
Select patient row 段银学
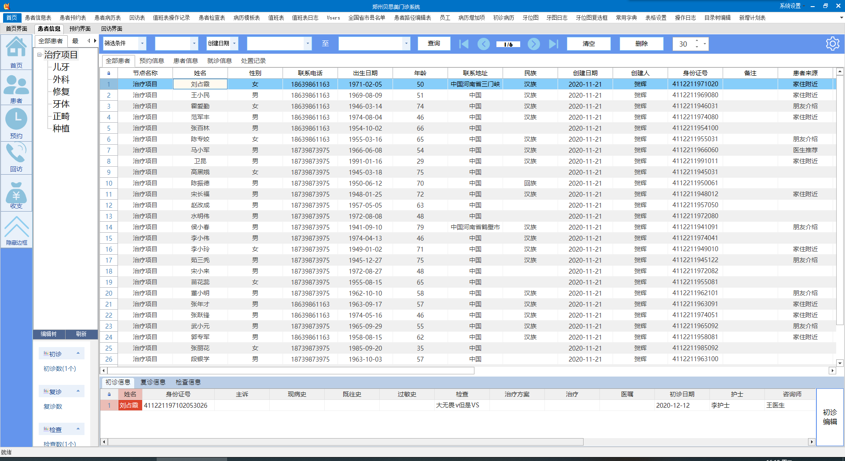(x=467, y=359)
